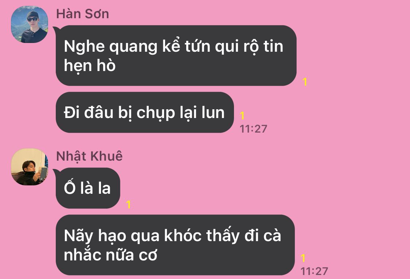
Task: Tap read count beside 'hẹn hò' message
Action: (x=305, y=82)
